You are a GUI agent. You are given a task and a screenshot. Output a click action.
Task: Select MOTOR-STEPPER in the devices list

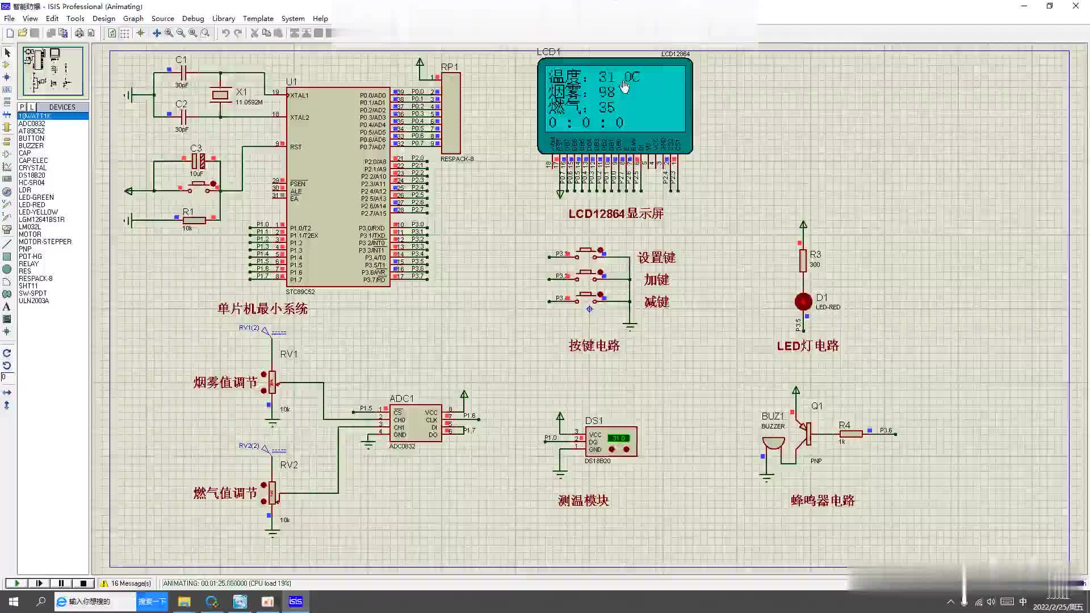pyautogui.click(x=45, y=241)
